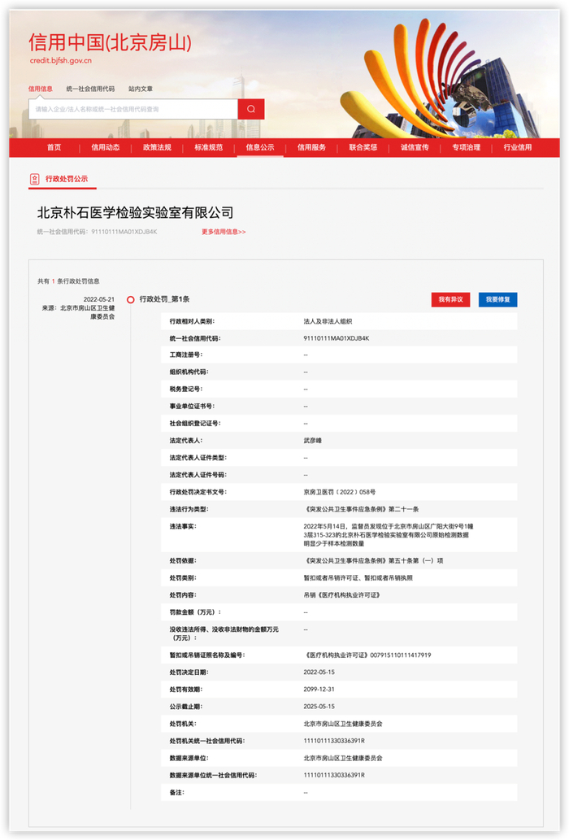Select the 统一社会信用代码 search tab
This screenshot has height=840, width=569.
(90, 89)
